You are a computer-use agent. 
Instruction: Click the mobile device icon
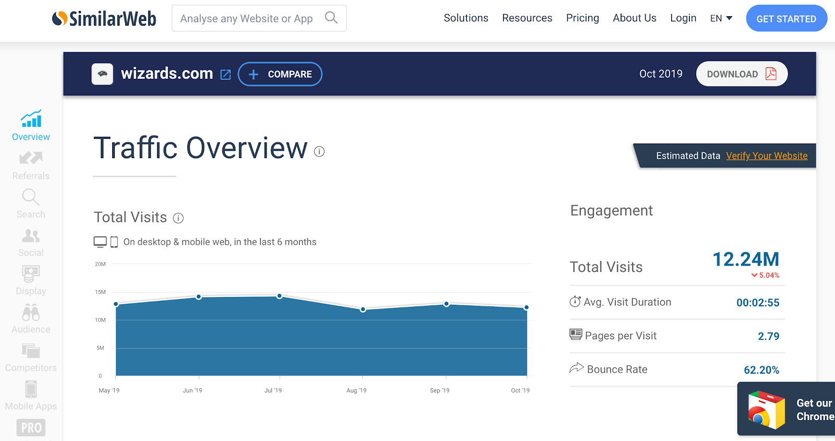point(114,242)
